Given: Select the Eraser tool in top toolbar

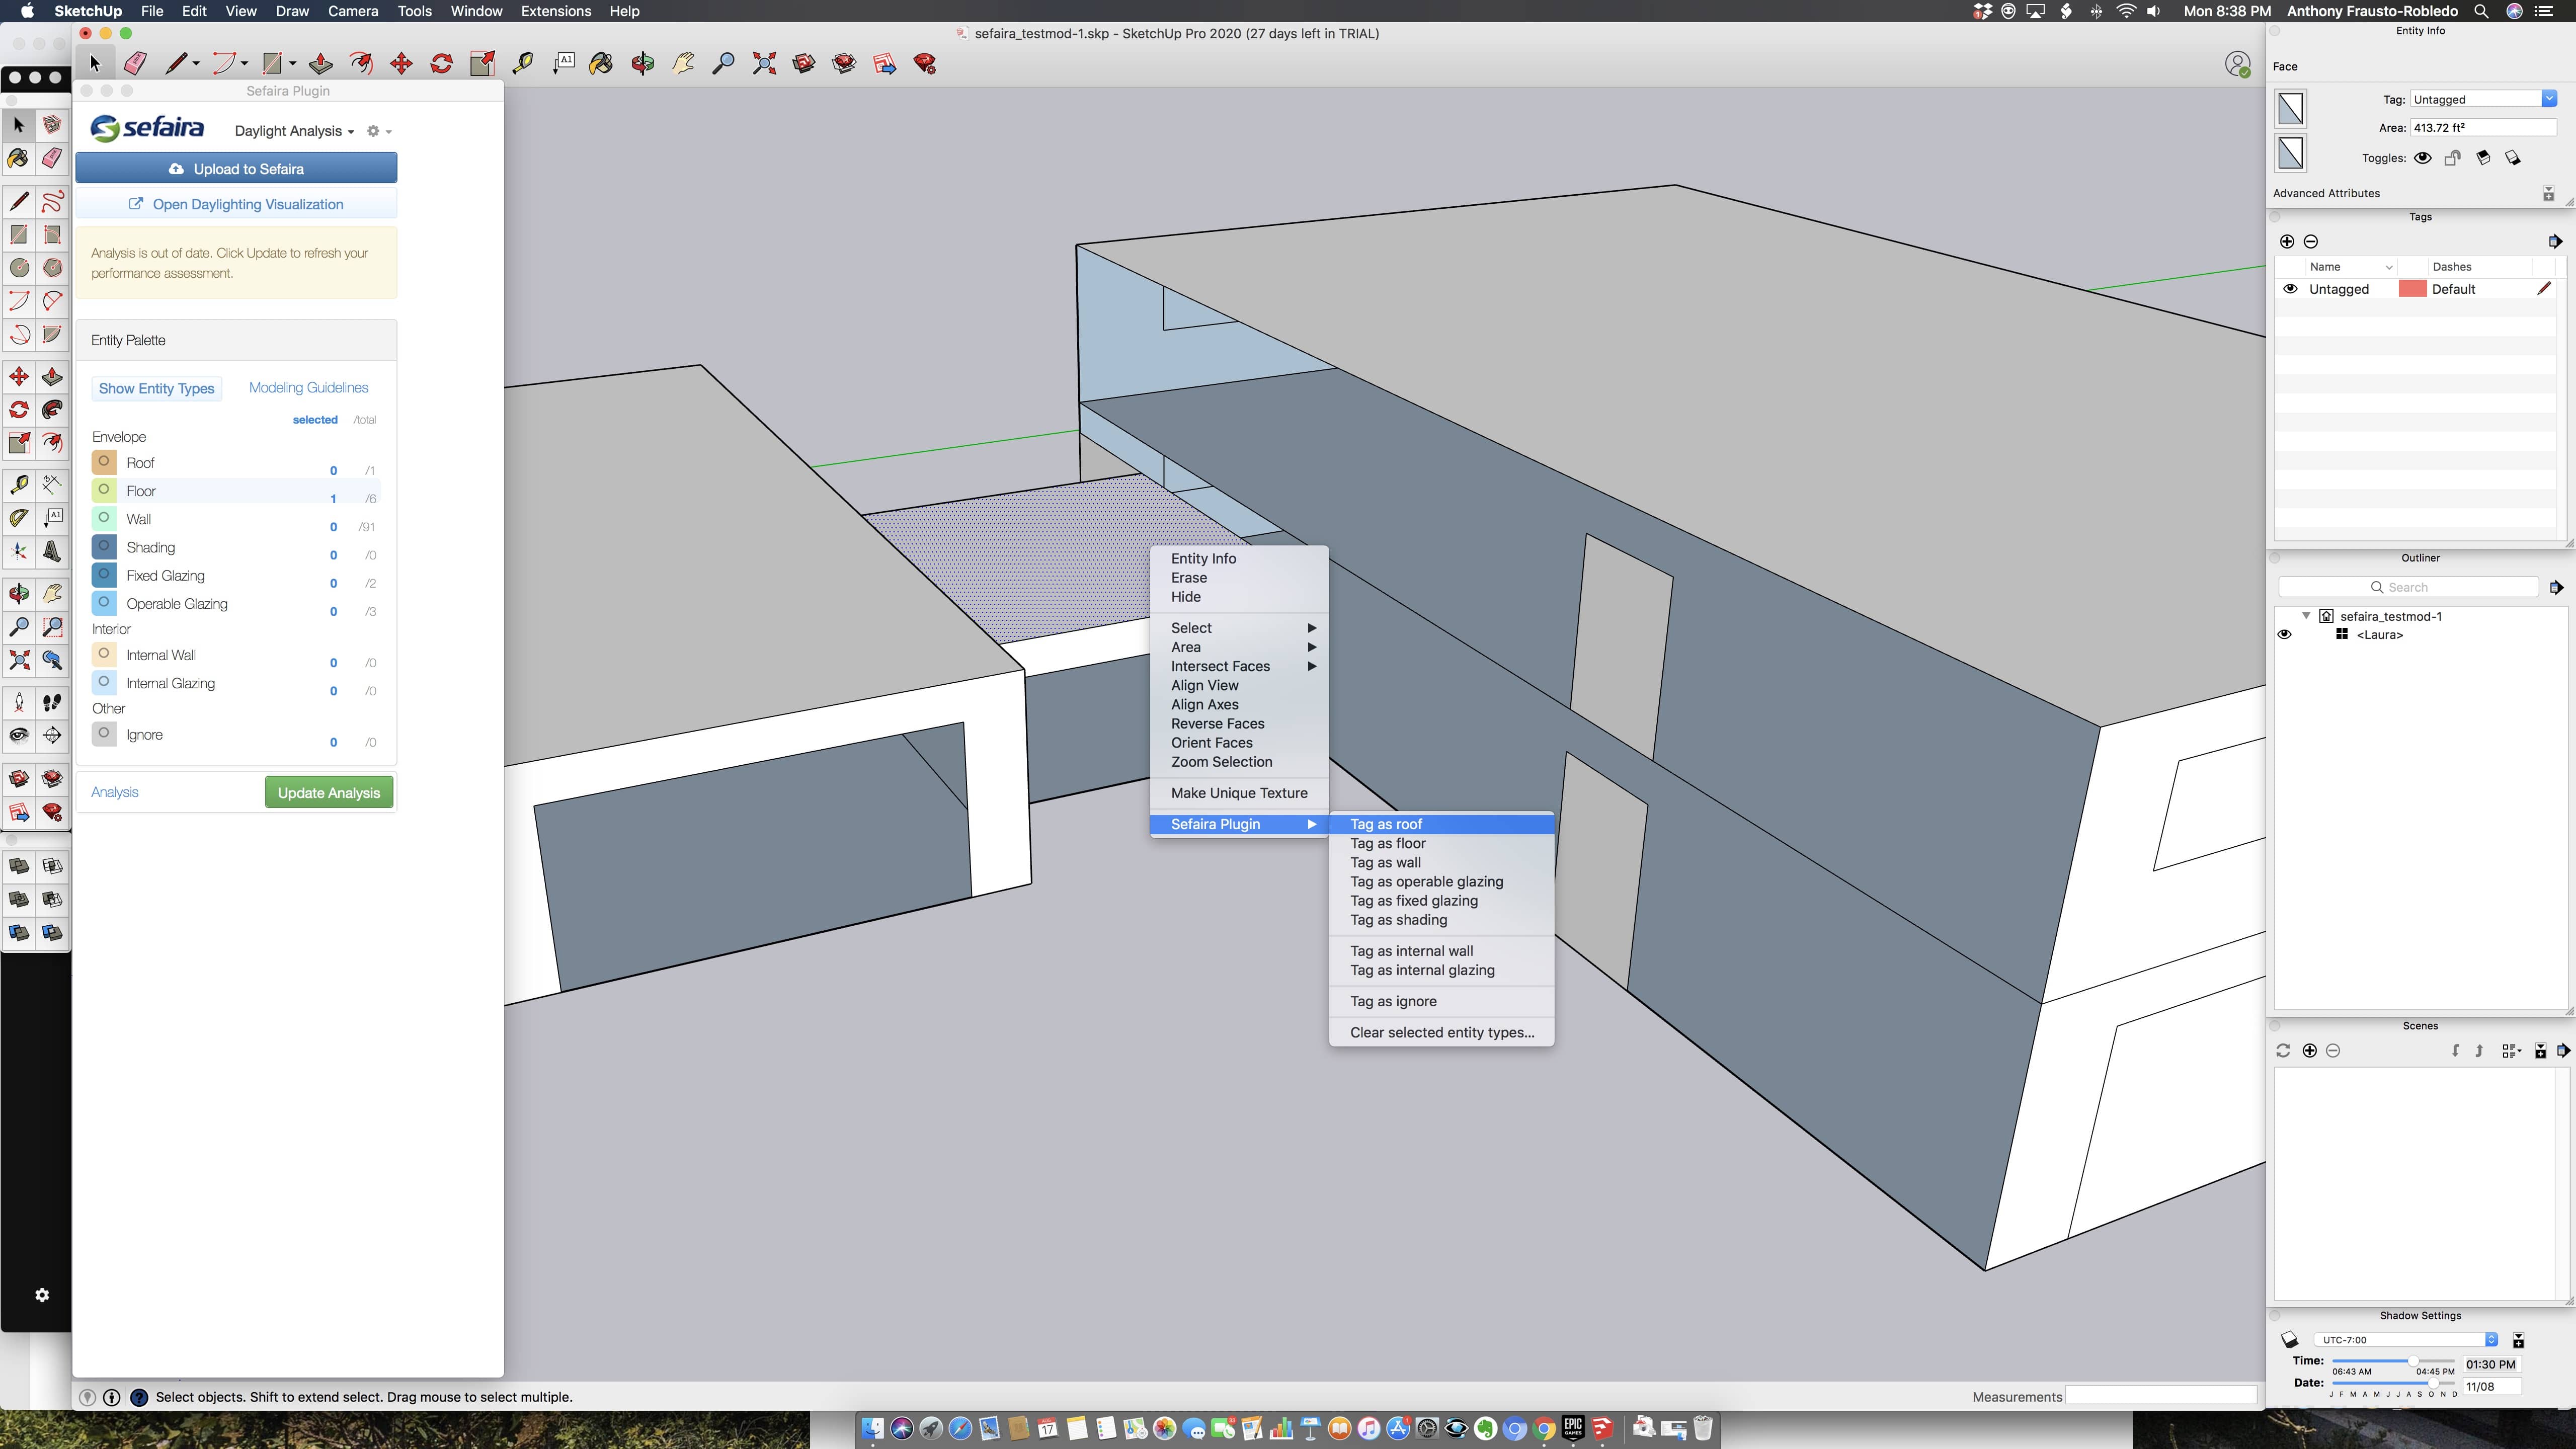Looking at the screenshot, I should (x=135, y=64).
